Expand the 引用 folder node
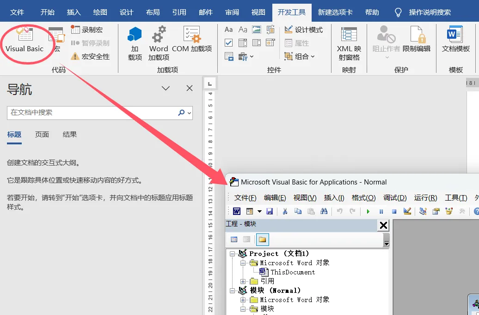 (x=243, y=281)
